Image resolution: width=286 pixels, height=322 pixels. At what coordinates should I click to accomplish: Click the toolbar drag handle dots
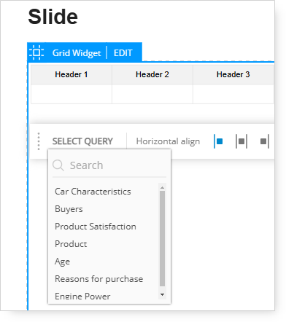pyautogui.click(x=39, y=141)
